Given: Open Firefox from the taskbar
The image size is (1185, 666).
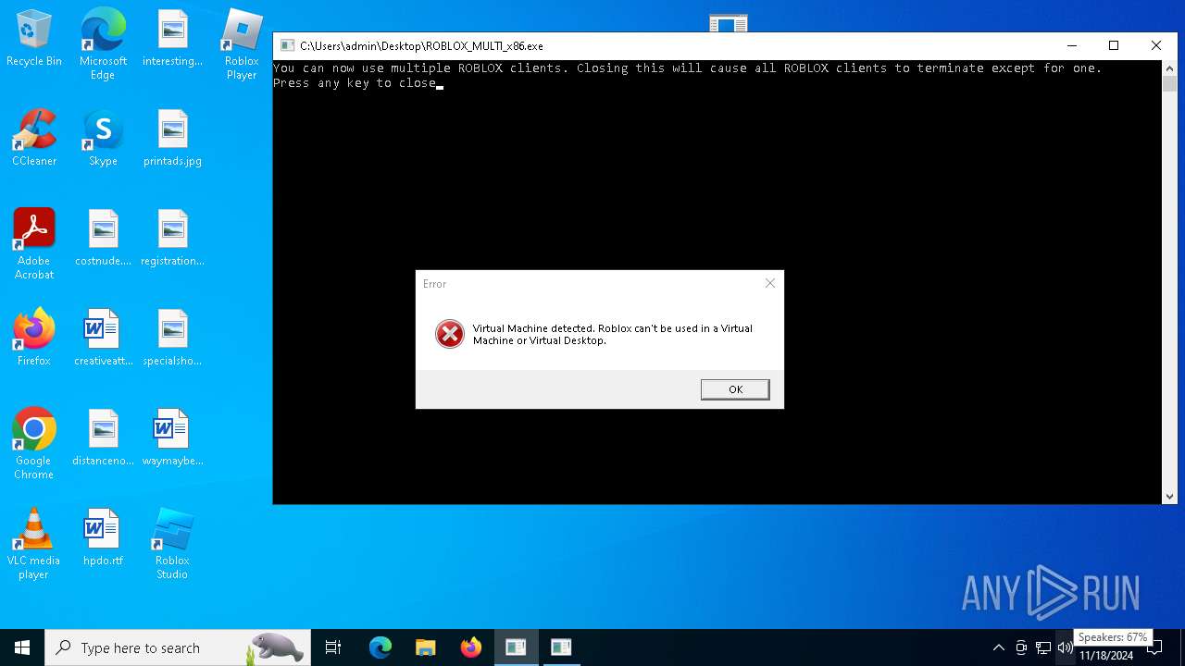Looking at the screenshot, I should tap(471, 647).
